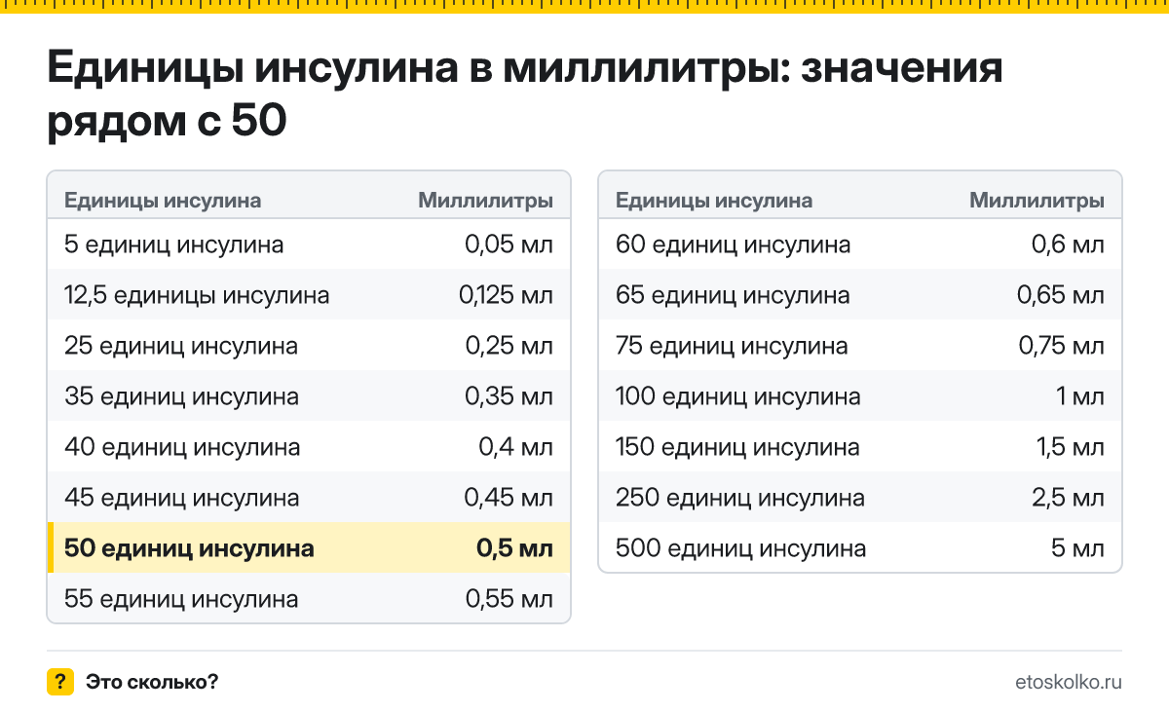
Task: Click '100 единиц инсулина' cell
Action: [738, 396]
